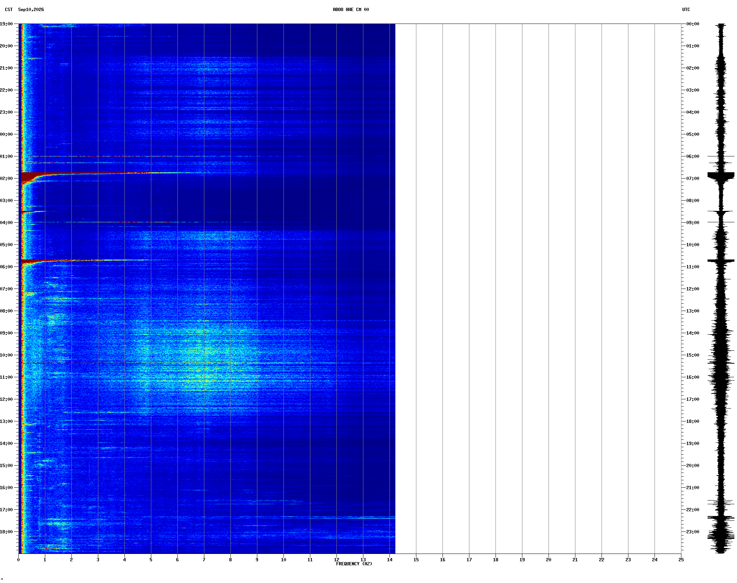This screenshot has height=583, width=737.
Task: Click the UTC timezone label
Action: pos(686,10)
